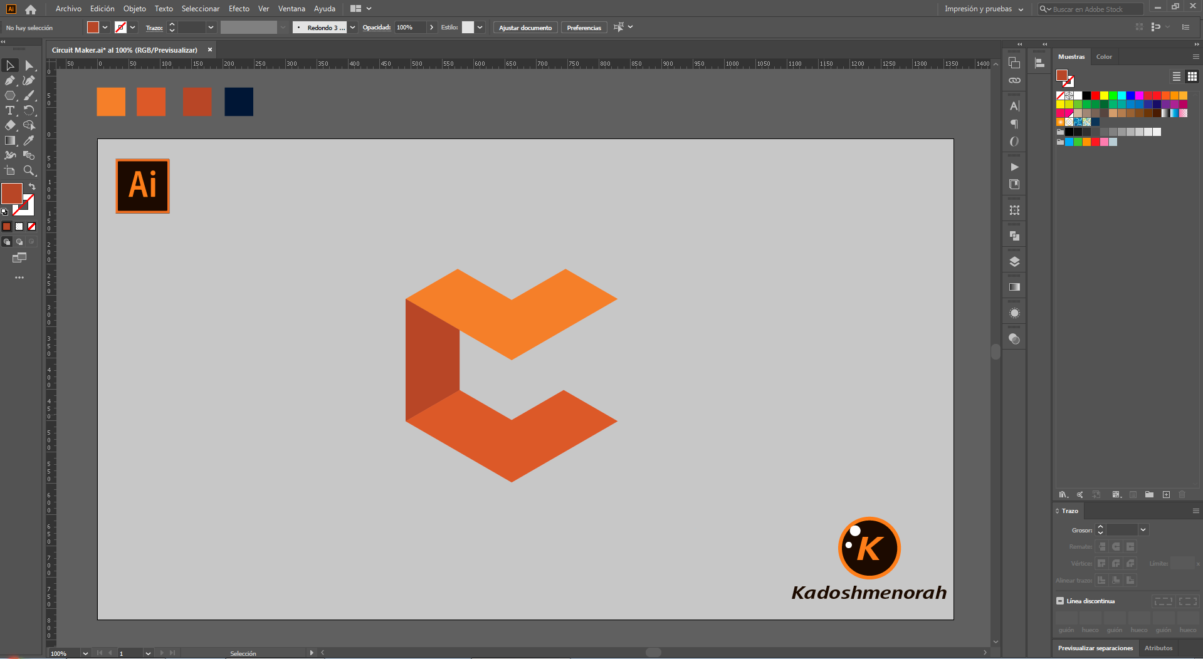Open the Paragraph panel icon

(x=1014, y=124)
